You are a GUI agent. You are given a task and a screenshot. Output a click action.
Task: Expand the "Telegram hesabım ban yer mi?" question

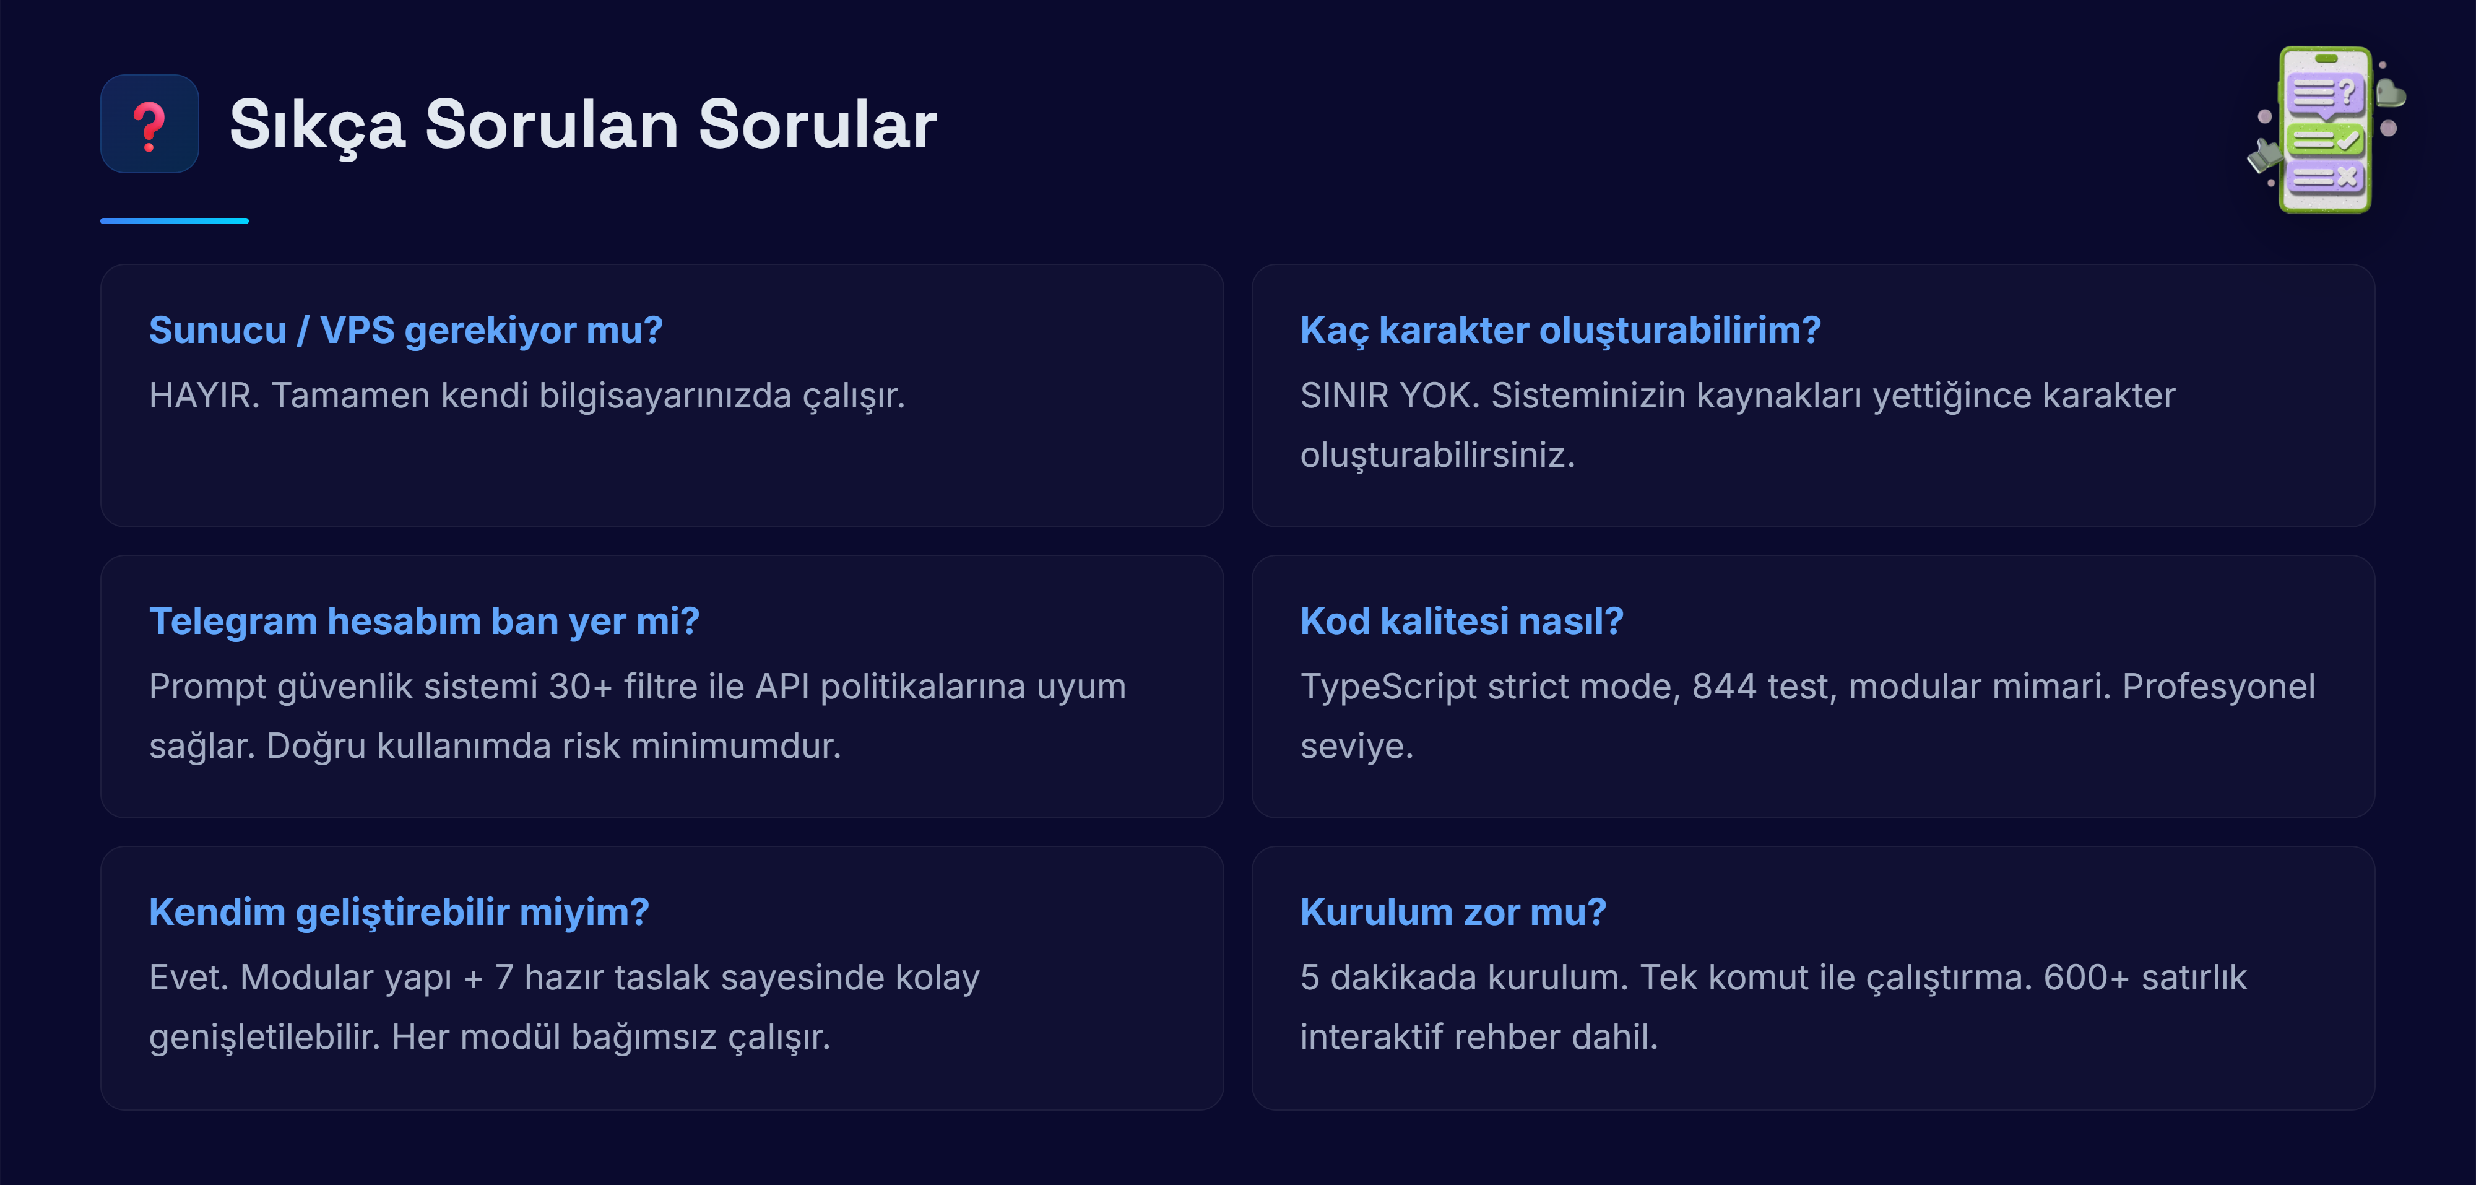click(424, 622)
